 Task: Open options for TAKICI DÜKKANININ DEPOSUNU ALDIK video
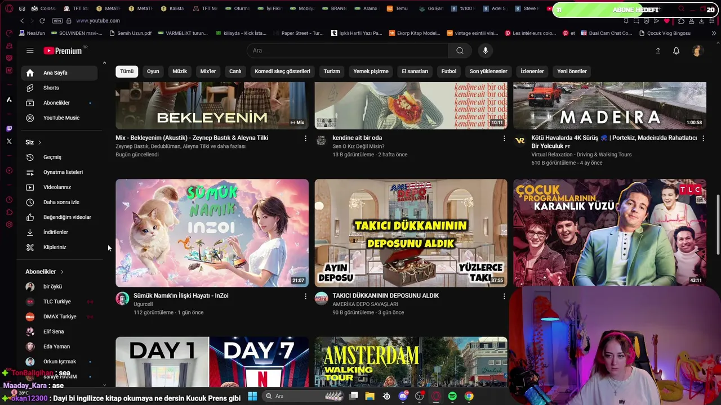tap(504, 296)
